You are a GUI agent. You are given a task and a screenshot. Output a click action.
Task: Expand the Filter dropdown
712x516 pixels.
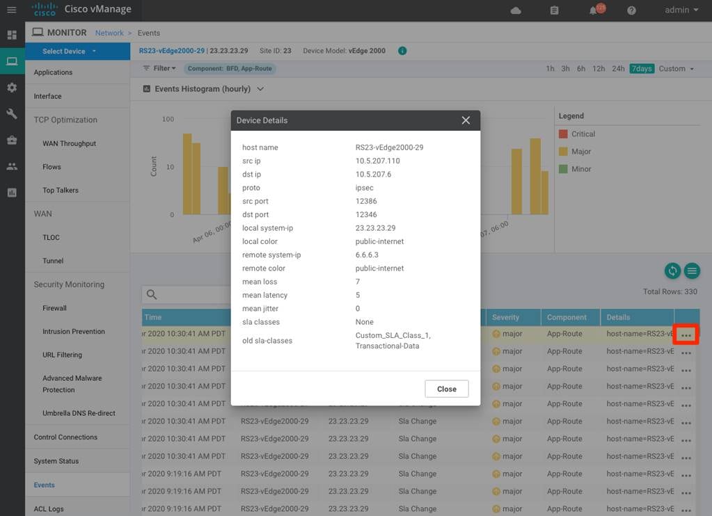159,68
